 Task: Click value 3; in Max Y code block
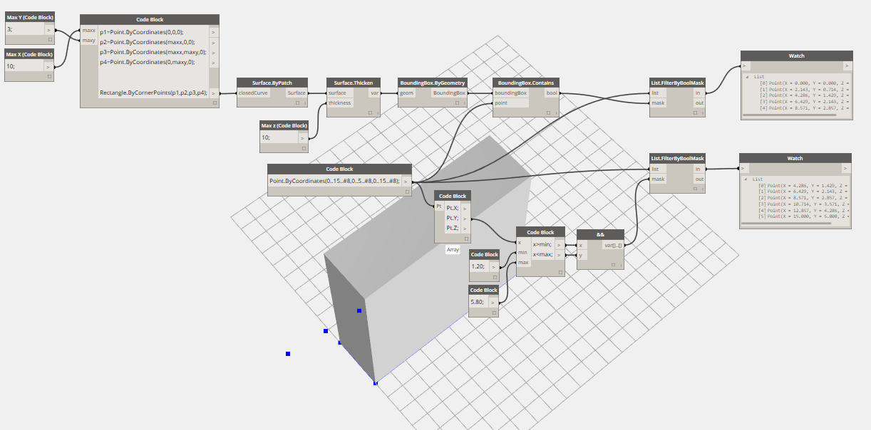point(9,30)
